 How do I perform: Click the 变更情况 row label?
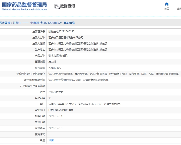(40, 134)
